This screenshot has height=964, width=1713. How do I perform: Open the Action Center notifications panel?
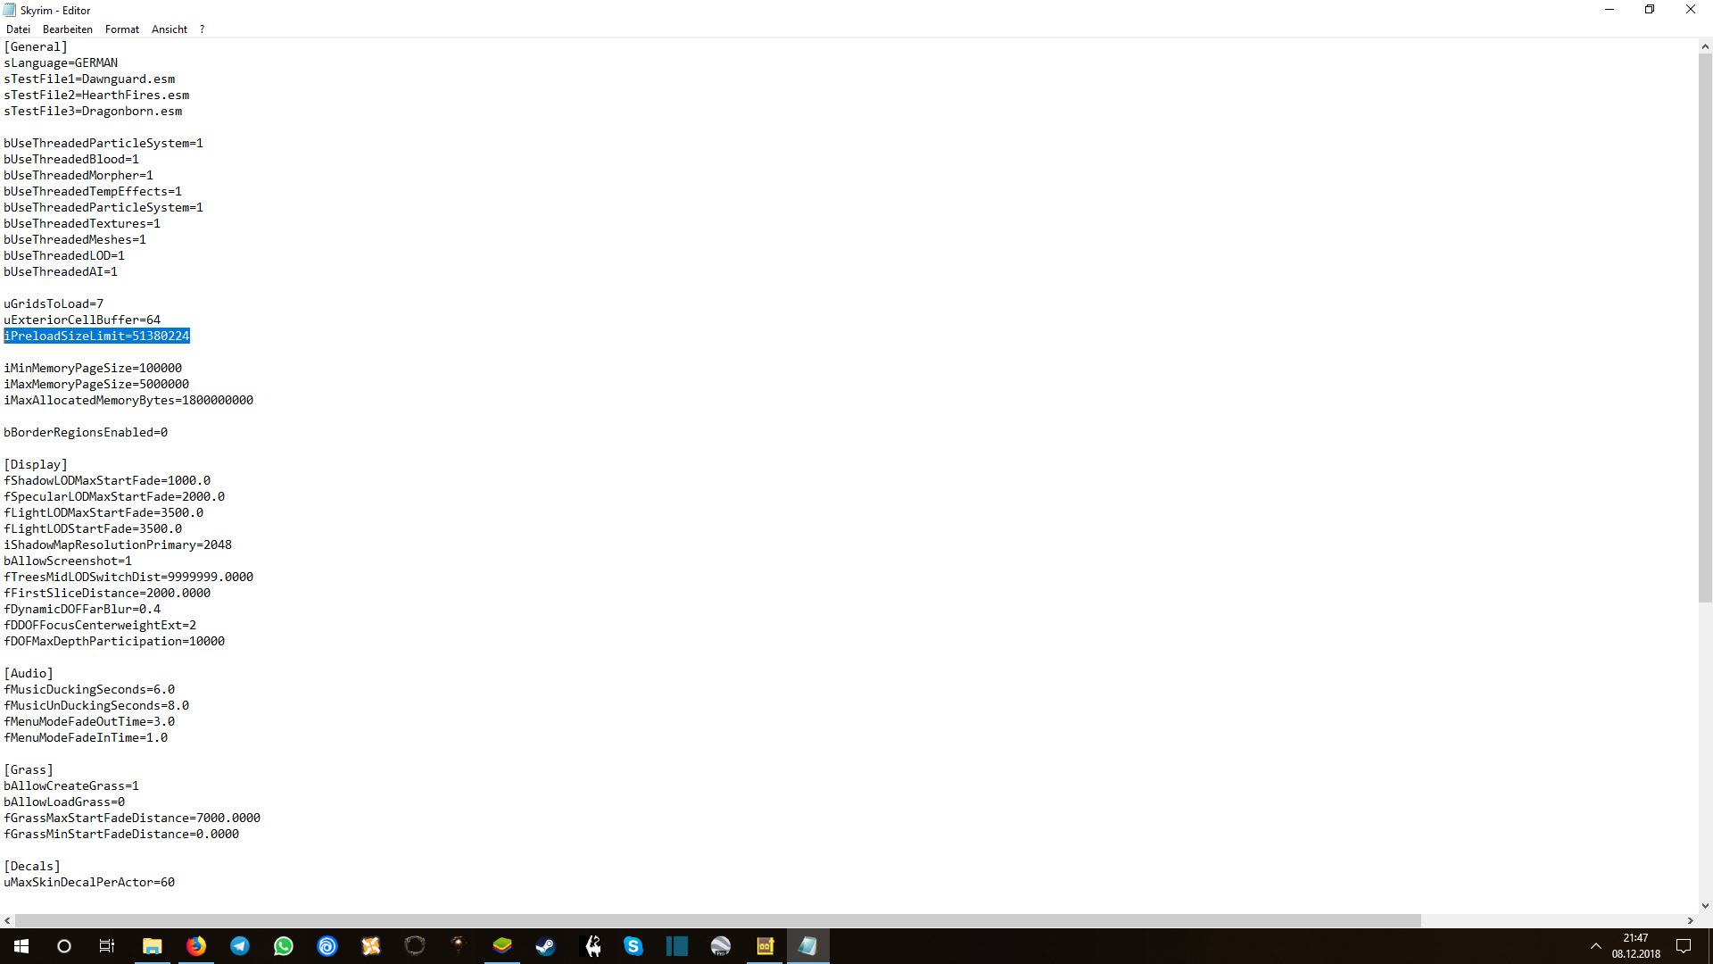coord(1683,946)
